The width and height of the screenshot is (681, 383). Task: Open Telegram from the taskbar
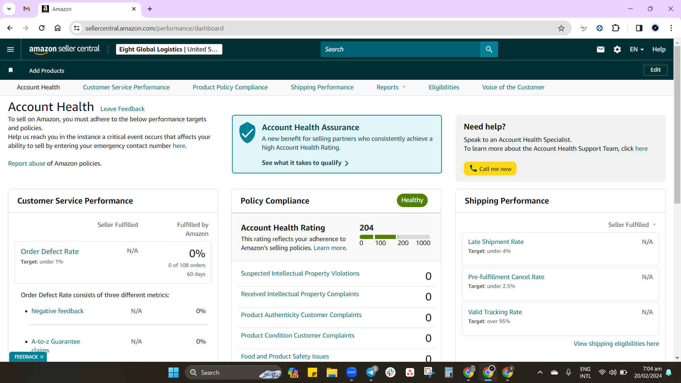point(371,372)
